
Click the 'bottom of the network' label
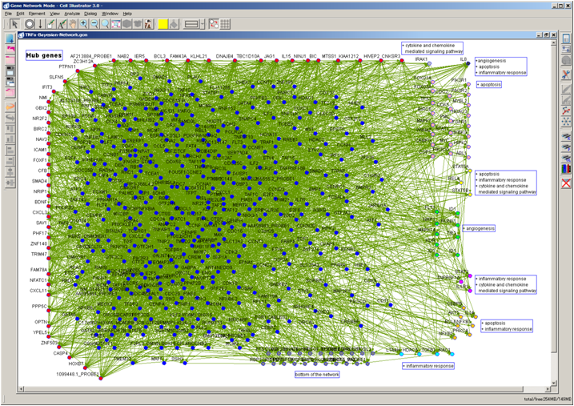tap(316, 374)
